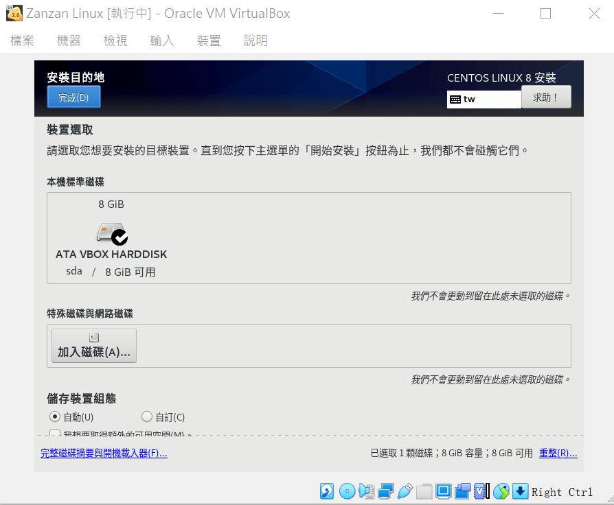The image size is (614, 505).
Task: Select the 自訂(C) radio button
Action: pos(147,416)
